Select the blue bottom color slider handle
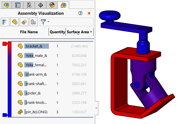The width and height of the screenshot is (181, 124). (5, 115)
